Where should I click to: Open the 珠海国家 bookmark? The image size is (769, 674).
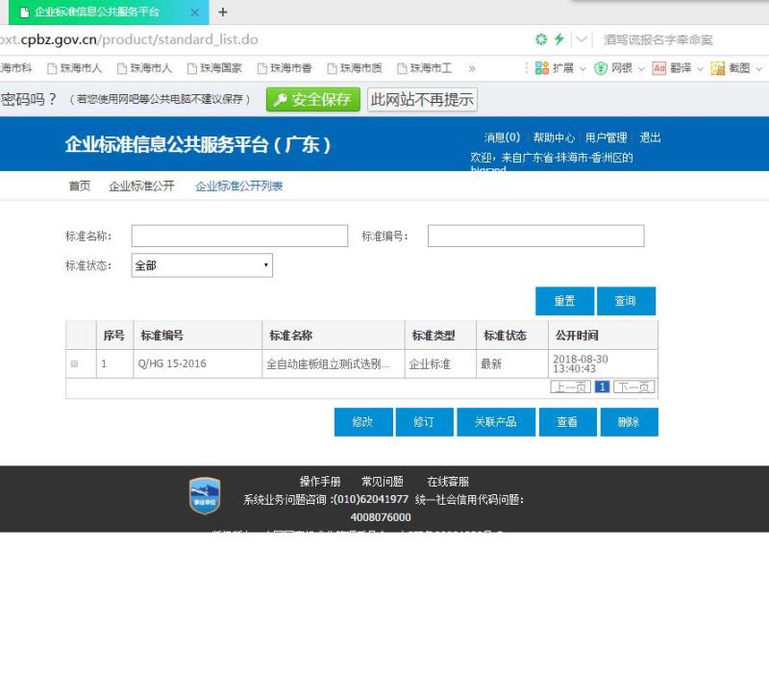point(214,68)
